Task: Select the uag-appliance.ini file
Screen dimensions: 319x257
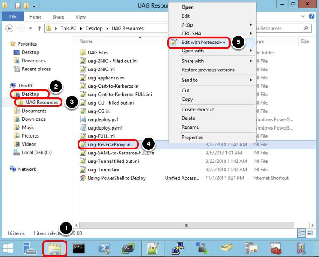Action: coord(106,78)
